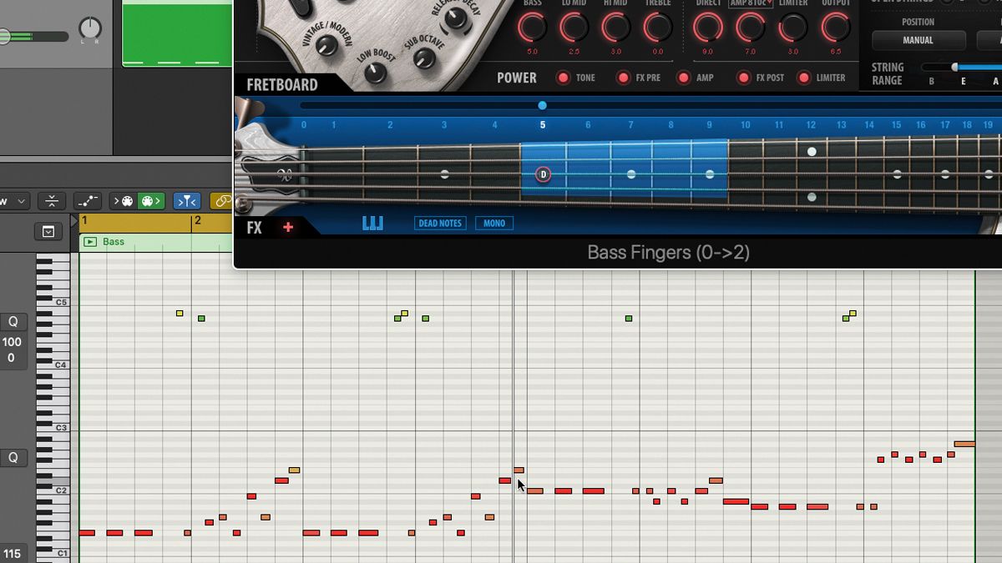Click the collapse double-arrow toolbar icon
Viewport: 1002px width, 563px height.
[53, 200]
